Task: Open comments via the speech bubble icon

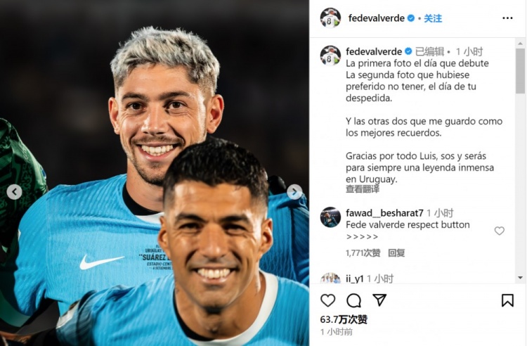Action: pyautogui.click(x=353, y=300)
